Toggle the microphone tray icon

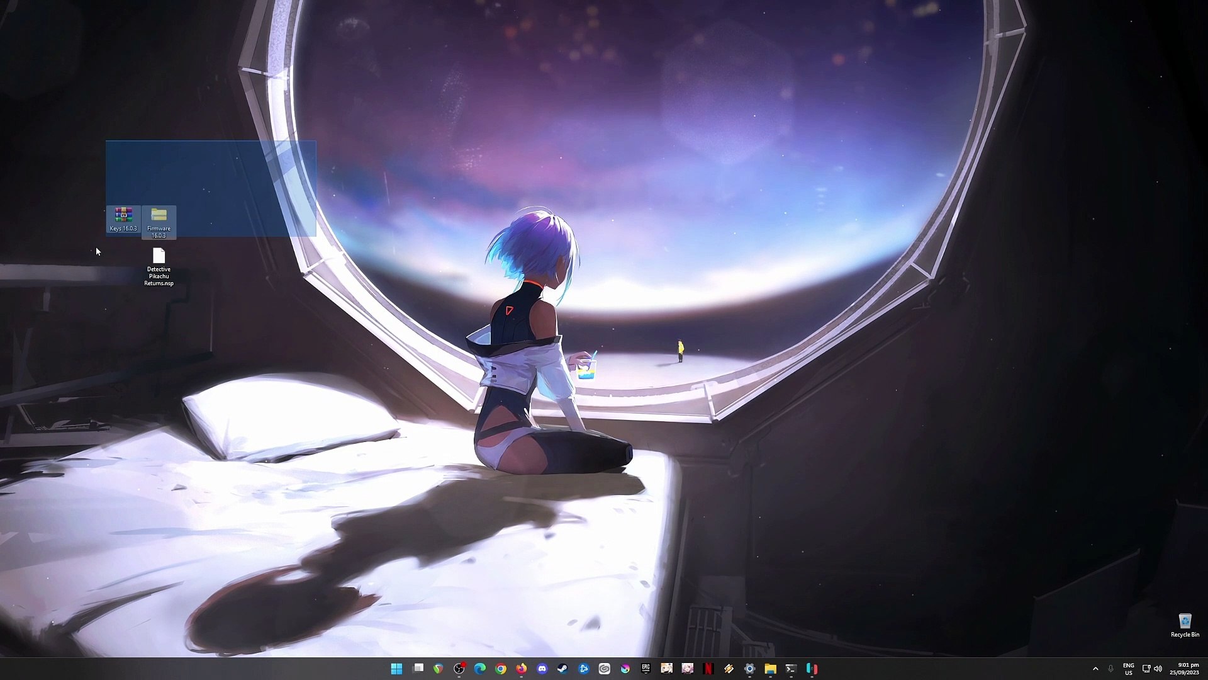pyautogui.click(x=1110, y=669)
